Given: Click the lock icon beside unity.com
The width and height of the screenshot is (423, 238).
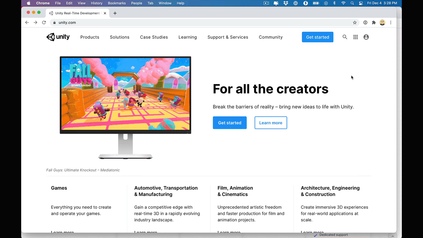Looking at the screenshot, I should [x=55, y=22].
